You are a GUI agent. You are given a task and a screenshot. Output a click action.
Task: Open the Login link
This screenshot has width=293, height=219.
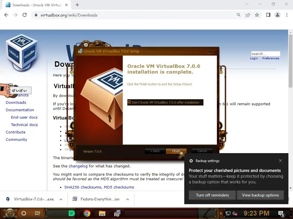[254, 58]
